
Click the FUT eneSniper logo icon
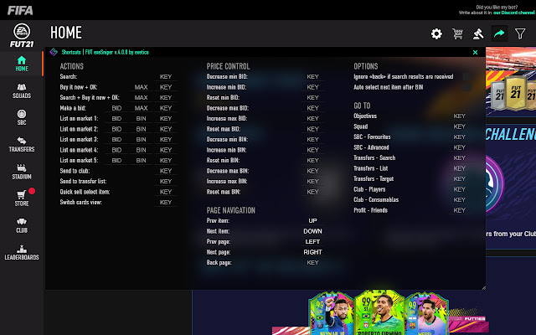[54, 52]
